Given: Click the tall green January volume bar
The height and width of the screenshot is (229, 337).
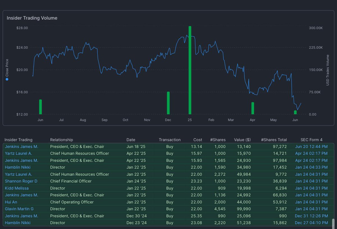Looking at the screenshot, I should point(190,70).
